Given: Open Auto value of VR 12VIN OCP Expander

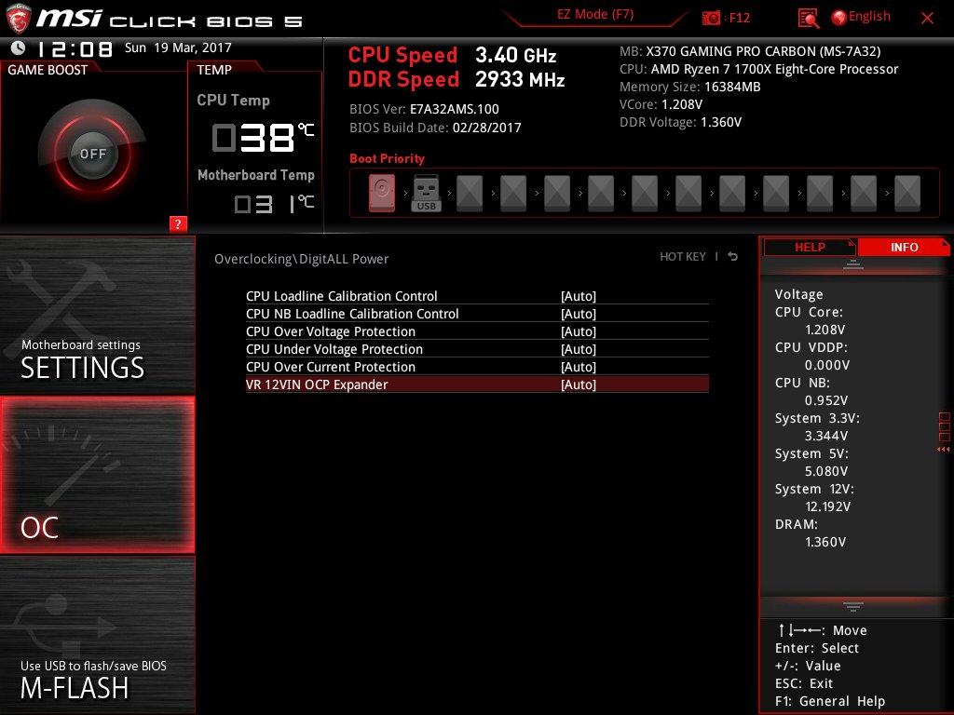Looking at the screenshot, I should point(578,384).
